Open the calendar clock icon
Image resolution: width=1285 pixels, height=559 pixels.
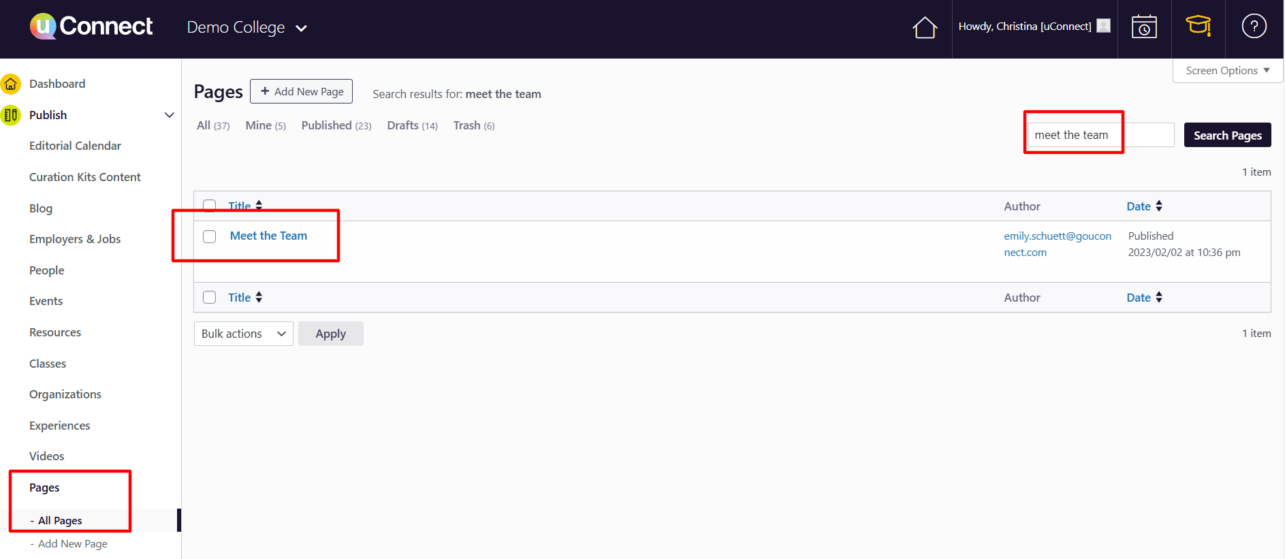pos(1144,27)
